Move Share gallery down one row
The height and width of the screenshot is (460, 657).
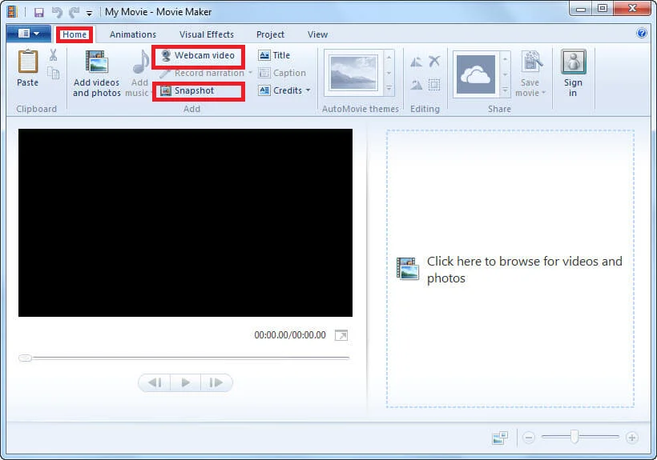click(505, 74)
